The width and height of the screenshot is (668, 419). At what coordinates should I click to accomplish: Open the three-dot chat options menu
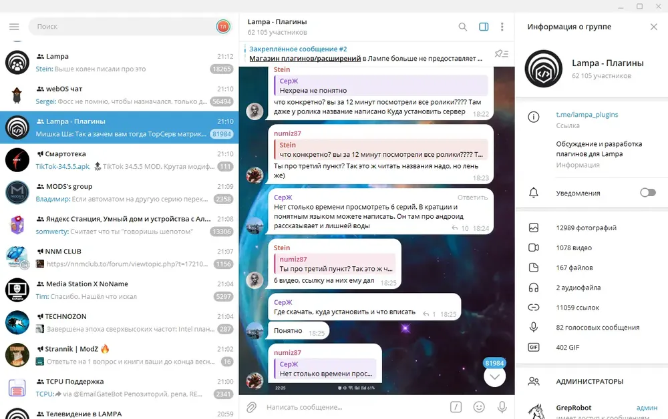(x=502, y=27)
